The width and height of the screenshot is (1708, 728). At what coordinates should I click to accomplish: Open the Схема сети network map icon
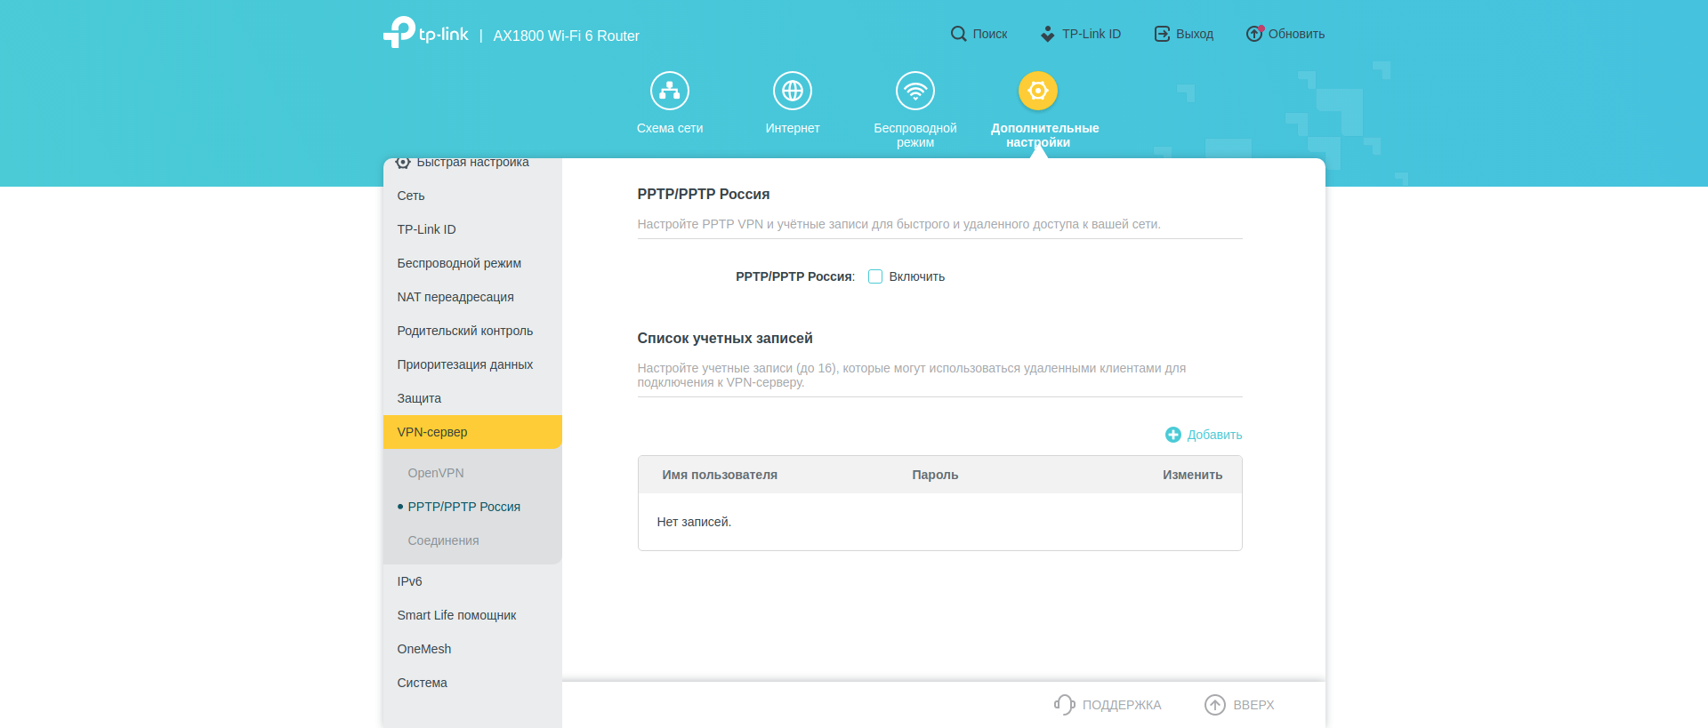(669, 91)
